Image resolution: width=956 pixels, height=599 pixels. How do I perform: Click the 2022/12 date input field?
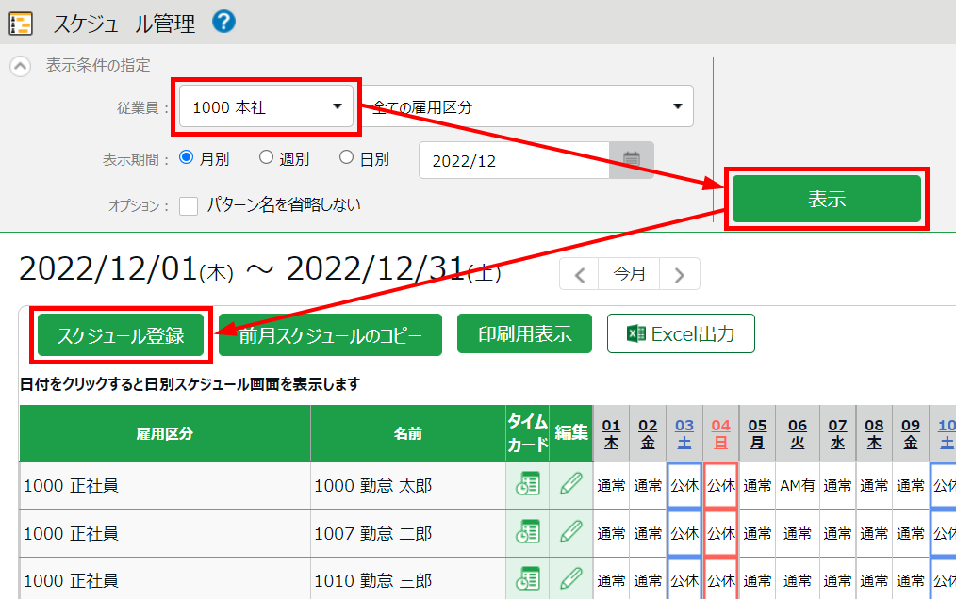coord(514,160)
